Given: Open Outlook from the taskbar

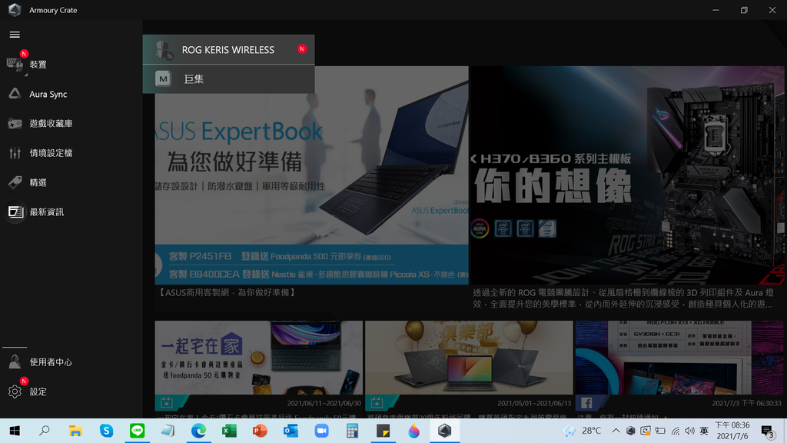Looking at the screenshot, I should pos(291,431).
